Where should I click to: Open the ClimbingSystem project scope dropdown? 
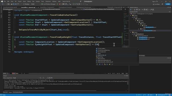(x=23, y=9)
